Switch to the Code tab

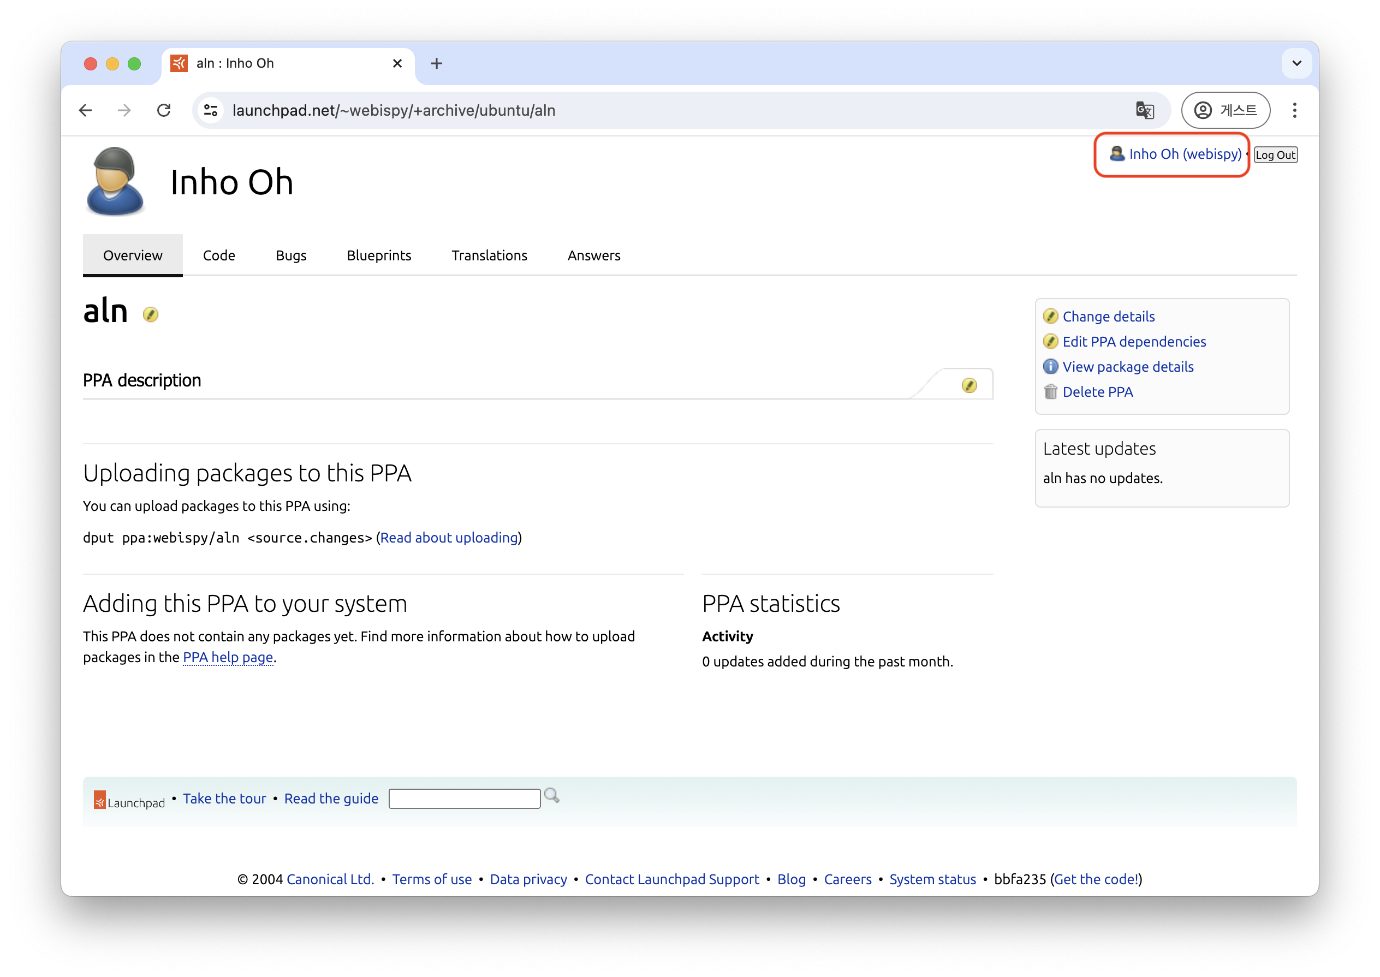click(x=219, y=255)
